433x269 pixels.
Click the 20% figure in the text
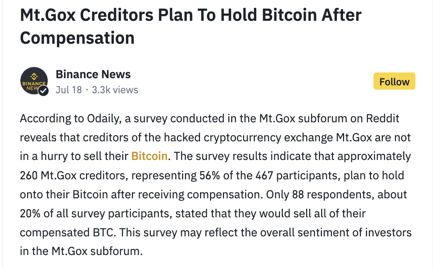(x=30, y=213)
